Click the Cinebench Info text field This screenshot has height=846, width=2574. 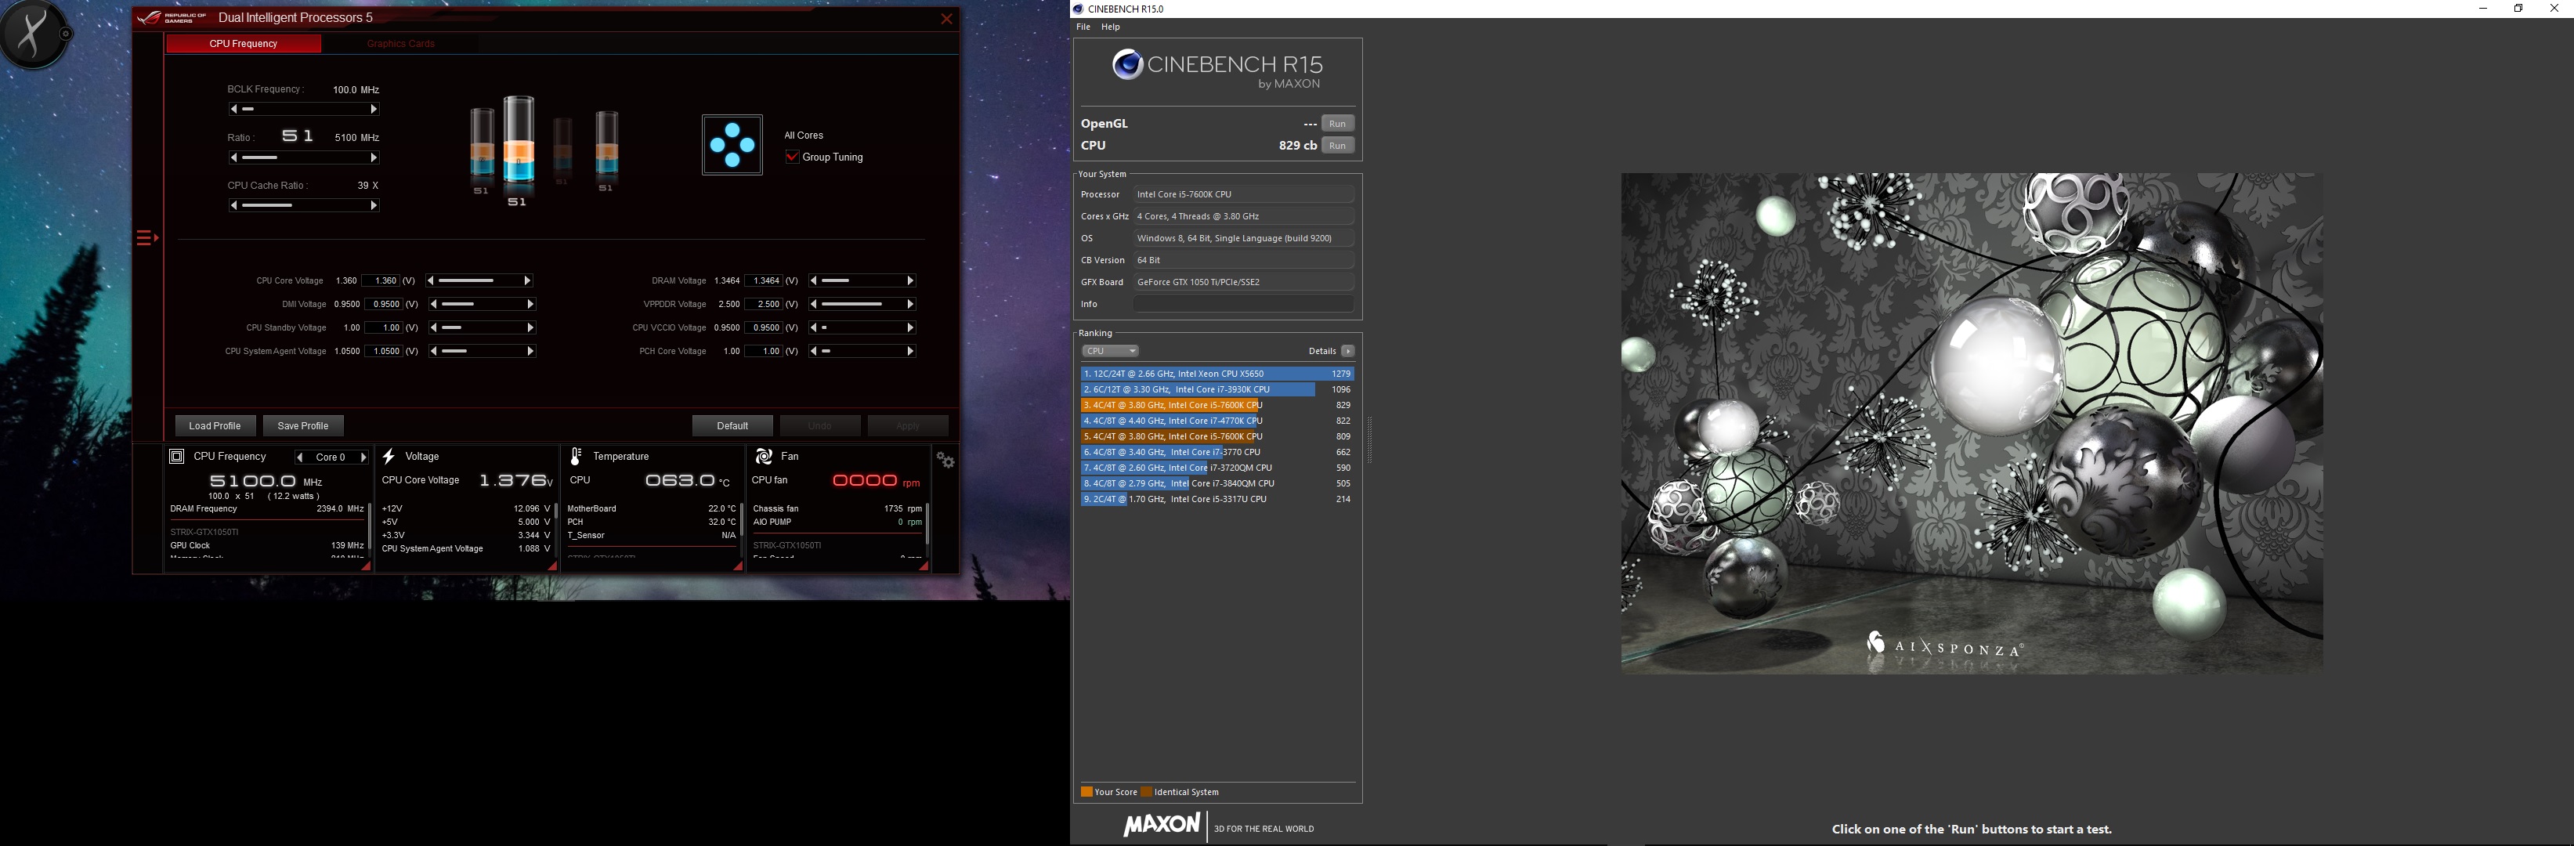click(1244, 304)
